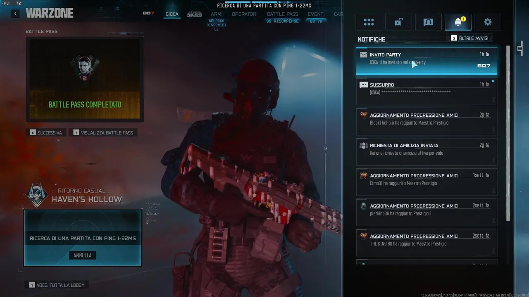Open the EVENTI tab
Image resolution: width=529 pixels, height=297 pixels.
pos(316,14)
